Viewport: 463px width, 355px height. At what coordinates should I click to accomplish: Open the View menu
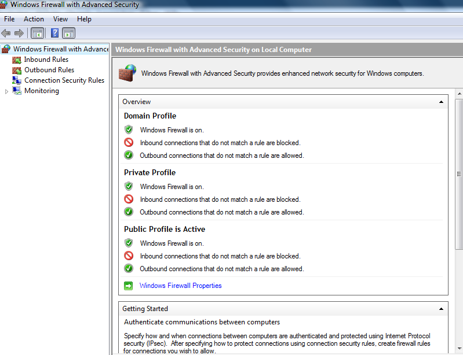coord(60,19)
